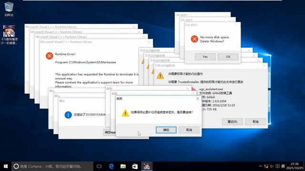Open Task View from the taskbar
The image size is (305, 171).
(x=99, y=166)
